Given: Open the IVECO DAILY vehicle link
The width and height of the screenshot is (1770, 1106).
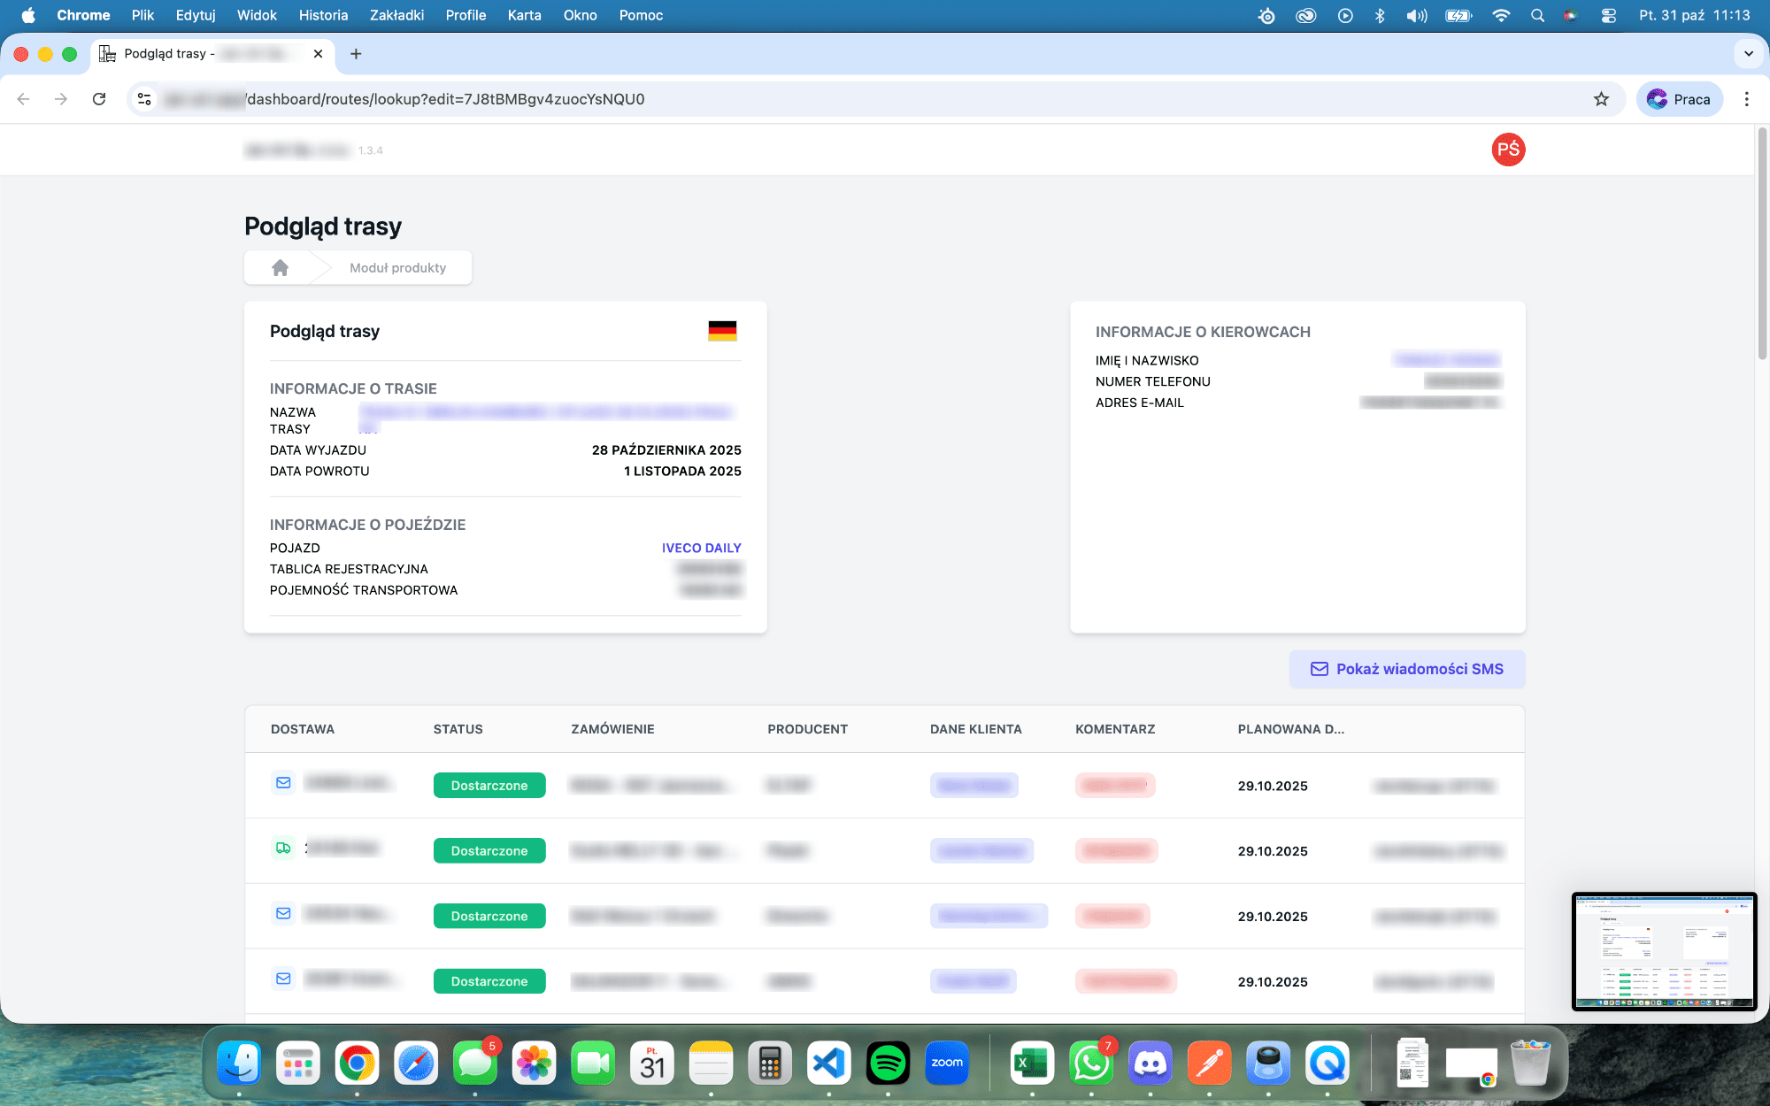Looking at the screenshot, I should [701, 548].
